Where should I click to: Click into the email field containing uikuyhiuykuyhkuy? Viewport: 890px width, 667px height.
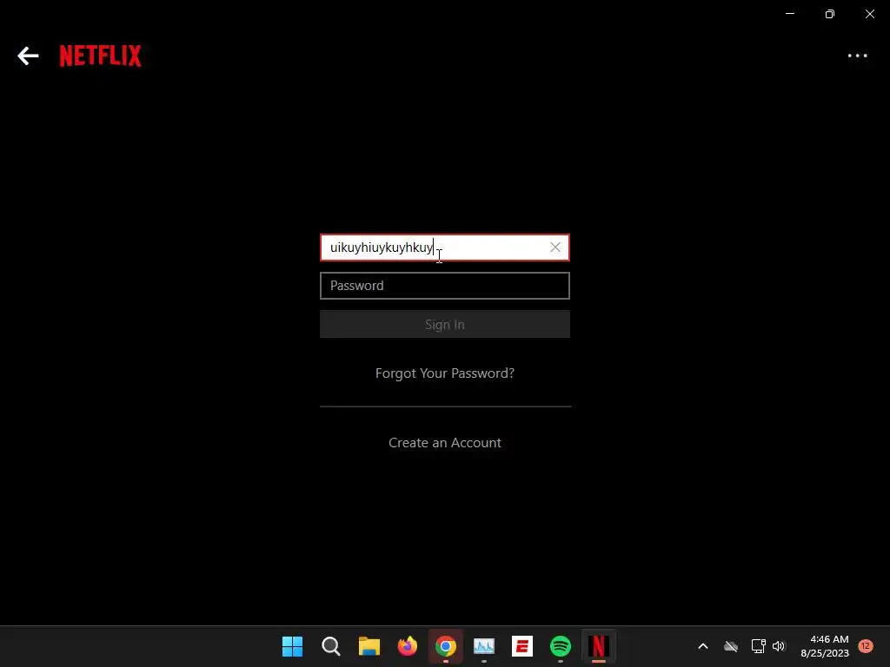click(444, 248)
